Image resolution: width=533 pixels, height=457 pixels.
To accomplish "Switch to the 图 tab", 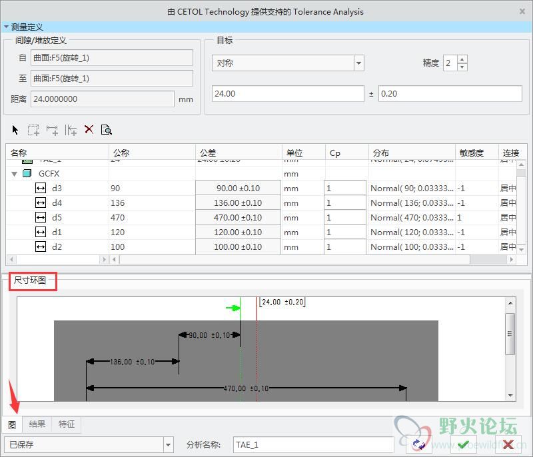I will click(x=12, y=425).
